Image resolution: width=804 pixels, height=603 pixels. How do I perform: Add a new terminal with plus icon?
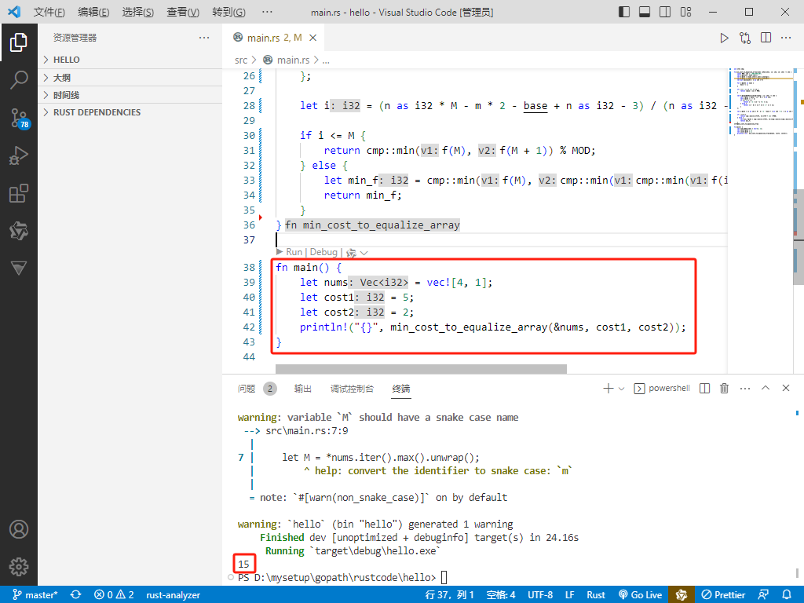coord(608,389)
